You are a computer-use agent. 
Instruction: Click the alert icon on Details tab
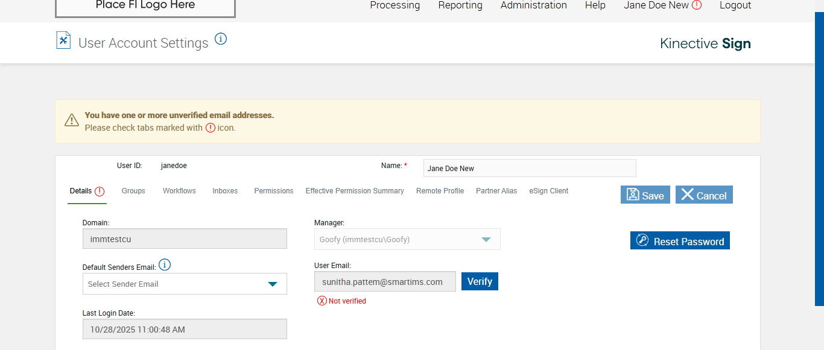[x=100, y=191]
